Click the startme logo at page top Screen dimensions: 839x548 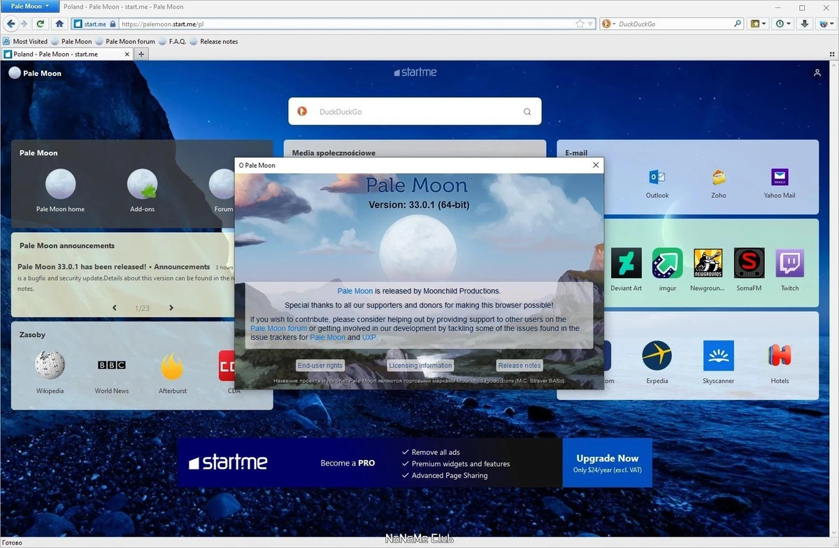415,72
